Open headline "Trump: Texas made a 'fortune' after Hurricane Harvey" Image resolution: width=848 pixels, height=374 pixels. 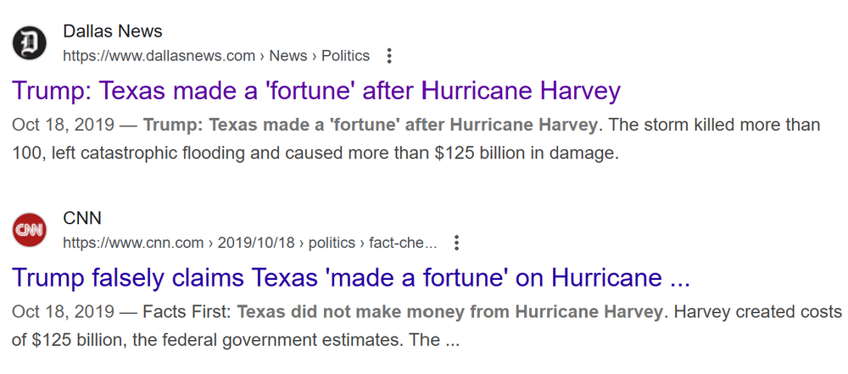click(316, 91)
